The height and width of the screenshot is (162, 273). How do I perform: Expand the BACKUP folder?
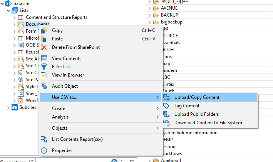coord(149,15)
